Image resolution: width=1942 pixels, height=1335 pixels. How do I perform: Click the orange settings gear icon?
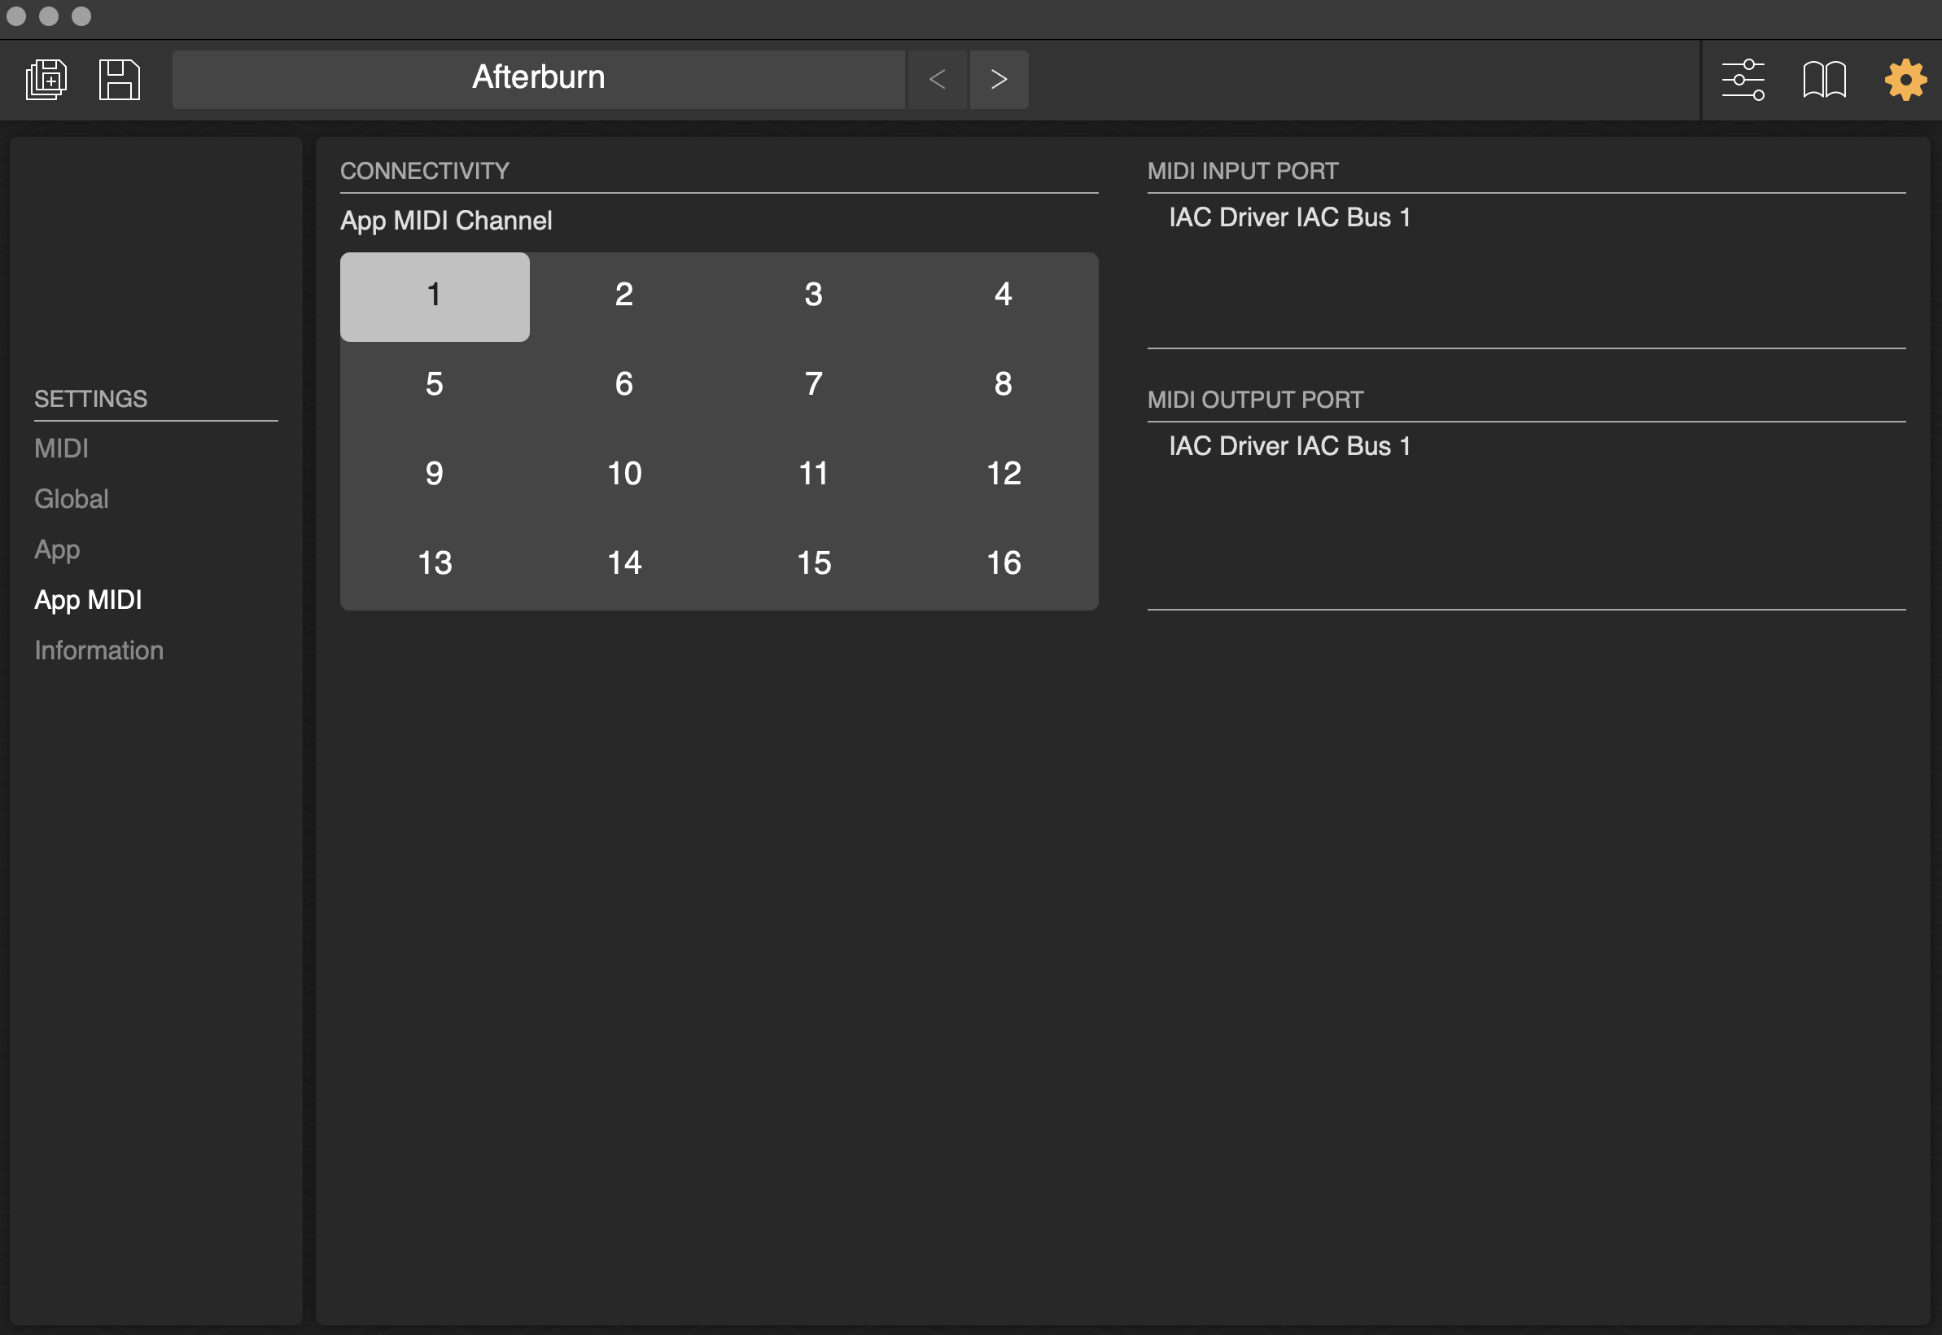(1905, 80)
